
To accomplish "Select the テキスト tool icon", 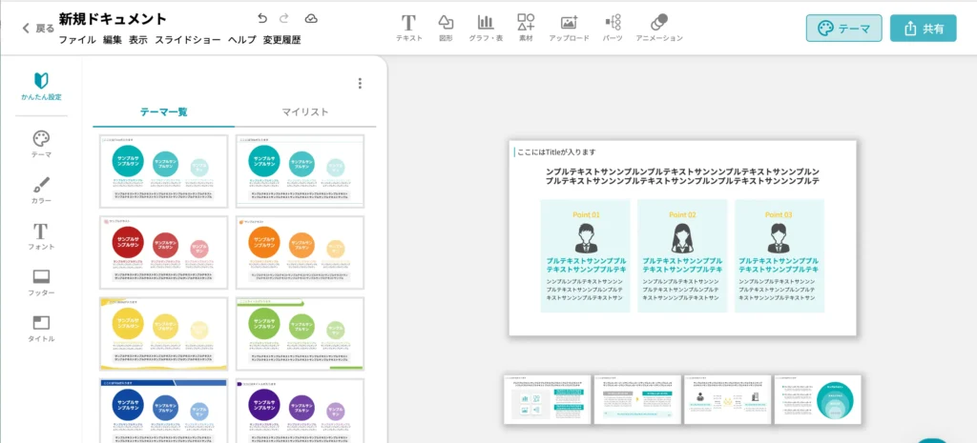I will (408, 22).
